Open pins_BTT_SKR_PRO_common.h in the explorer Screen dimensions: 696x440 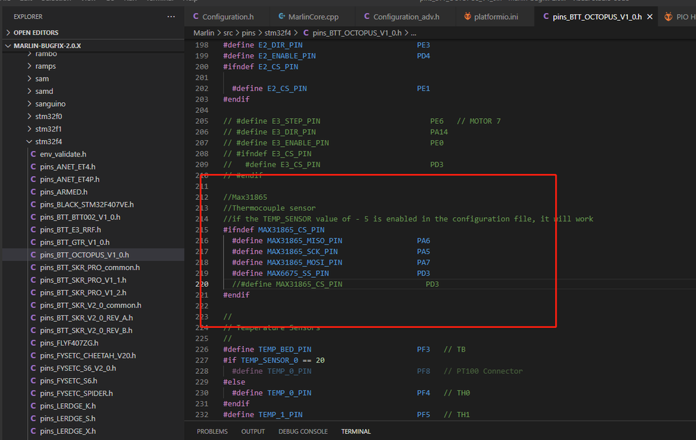coord(89,267)
